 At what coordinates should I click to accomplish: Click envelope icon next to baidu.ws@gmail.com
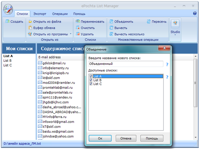pos(40,131)
